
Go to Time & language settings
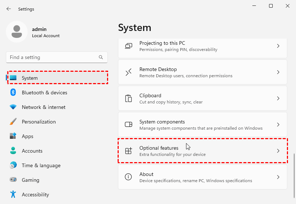click(41, 165)
